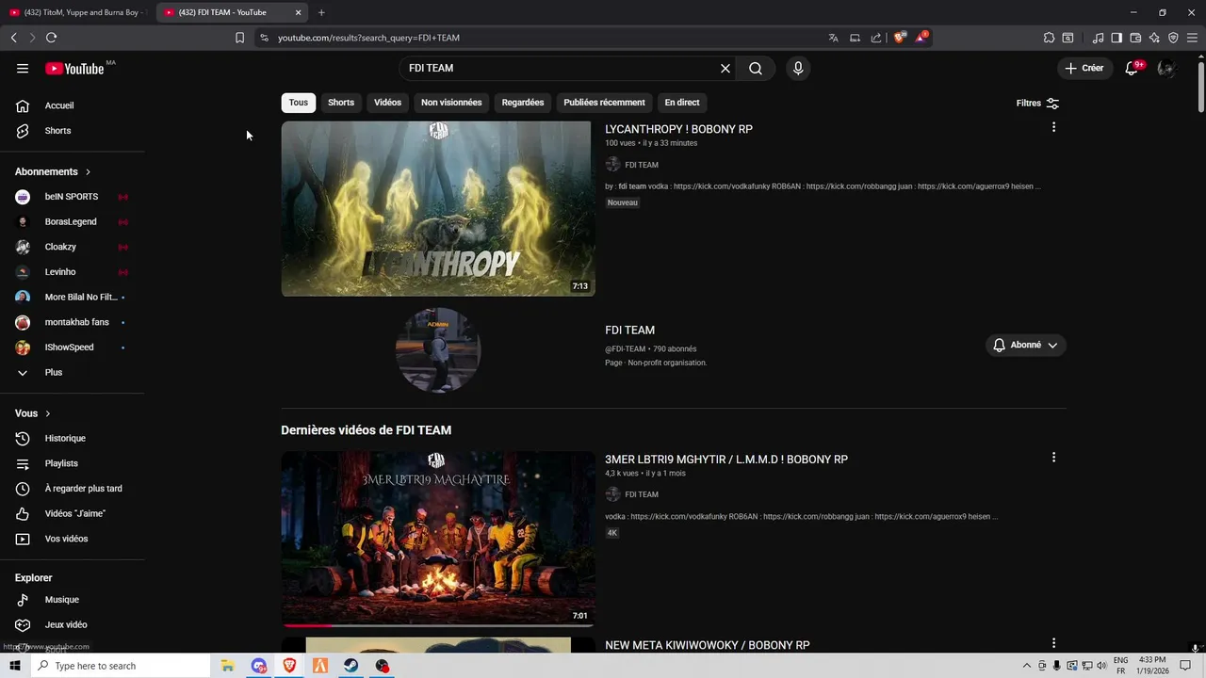Screen dimensions: 1206x678
Task: Open À regarder plus tard
Action: 73,489
